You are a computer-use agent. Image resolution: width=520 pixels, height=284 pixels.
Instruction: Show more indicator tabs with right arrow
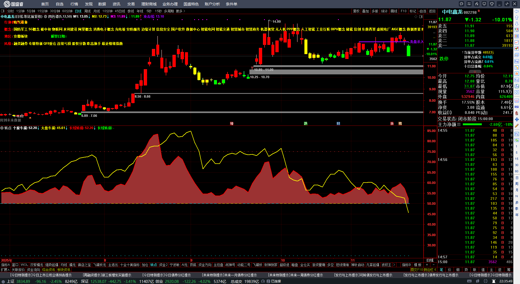pyautogui.click(x=394, y=265)
